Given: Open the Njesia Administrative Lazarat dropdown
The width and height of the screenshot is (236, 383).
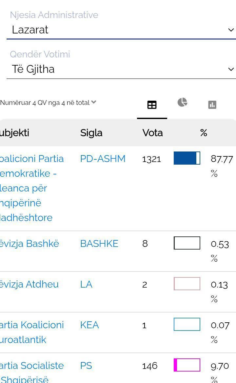Looking at the screenshot, I should coord(121,30).
